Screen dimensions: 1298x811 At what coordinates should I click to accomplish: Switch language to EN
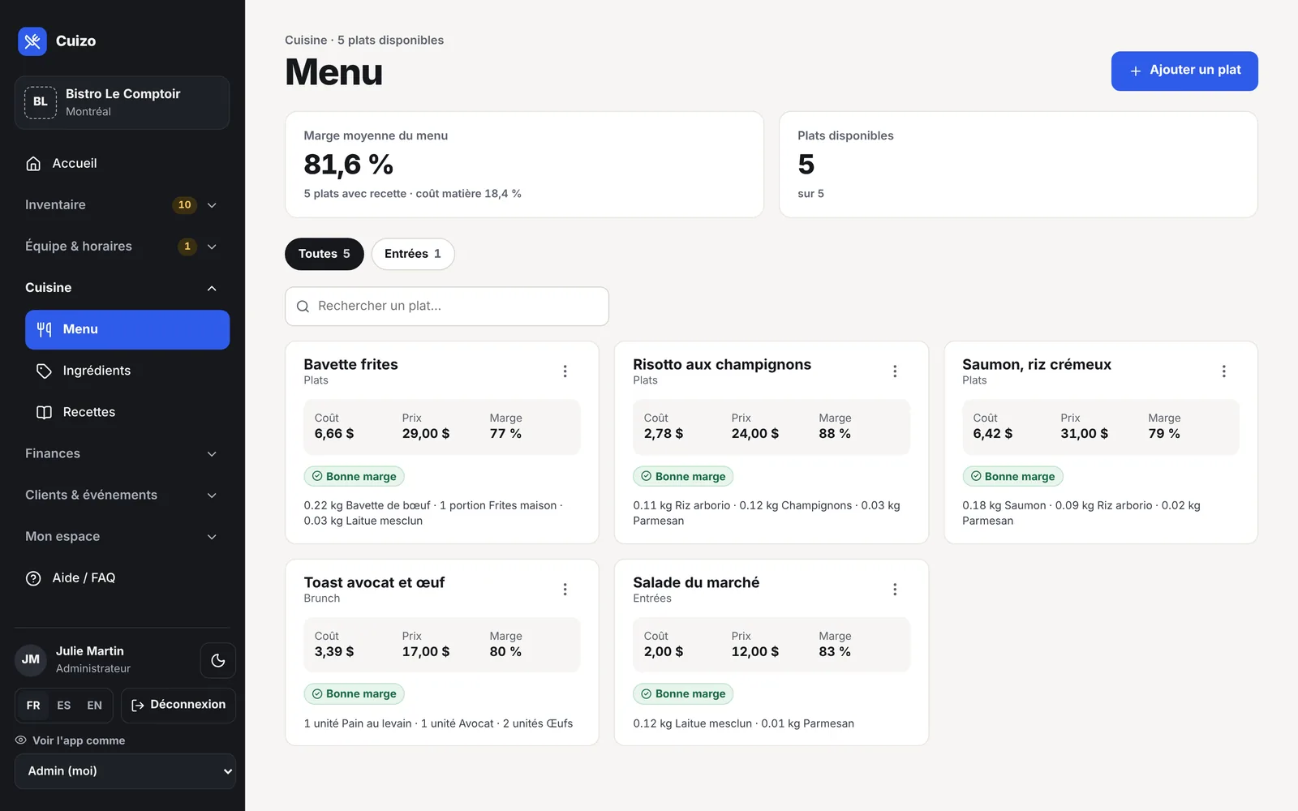95,706
